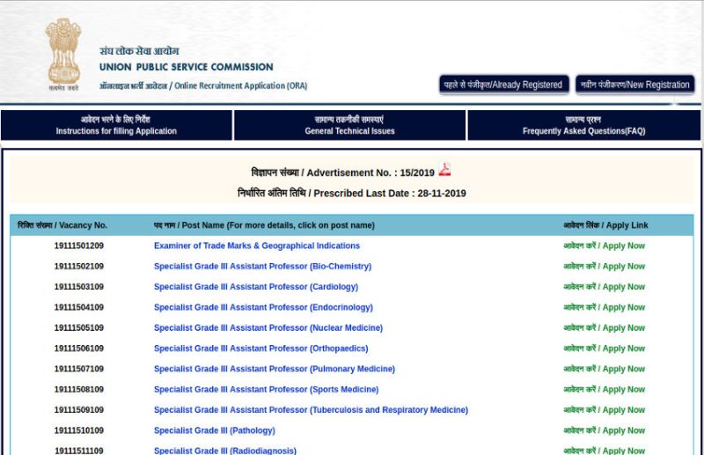
Task: Open Assistant Professor (Bio-Chemistry) post
Action: (262, 267)
